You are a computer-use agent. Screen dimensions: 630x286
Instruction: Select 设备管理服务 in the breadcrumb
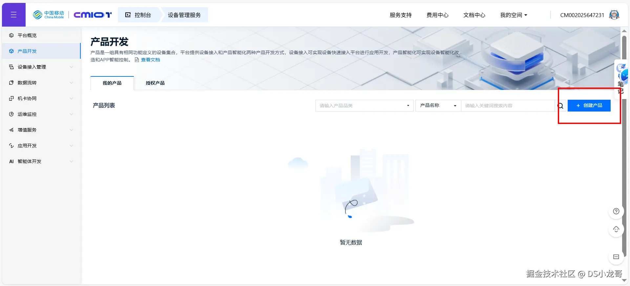point(184,15)
